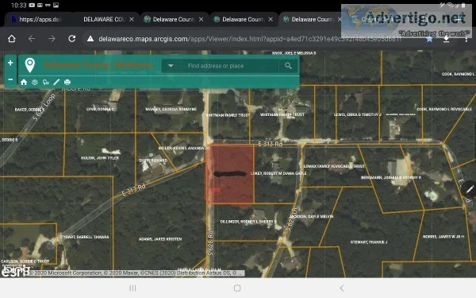Open the search source dropdown arrow
The image size is (476, 298).
171,66
